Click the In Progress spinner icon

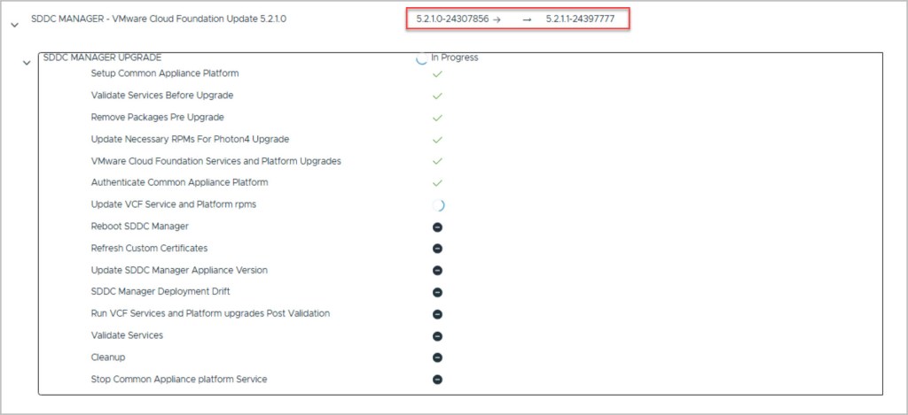(x=422, y=58)
